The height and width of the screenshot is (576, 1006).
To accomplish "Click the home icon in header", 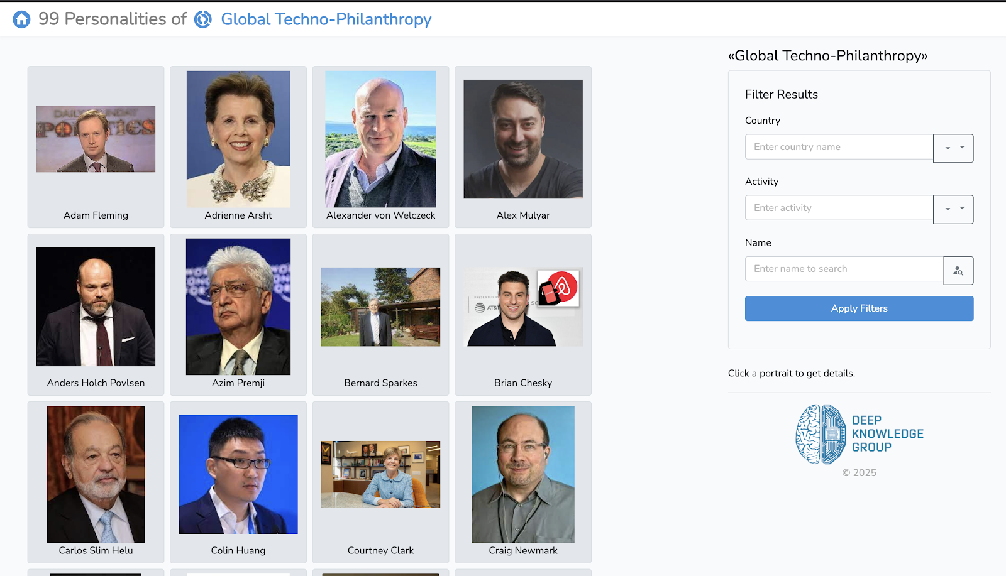I will click(21, 19).
